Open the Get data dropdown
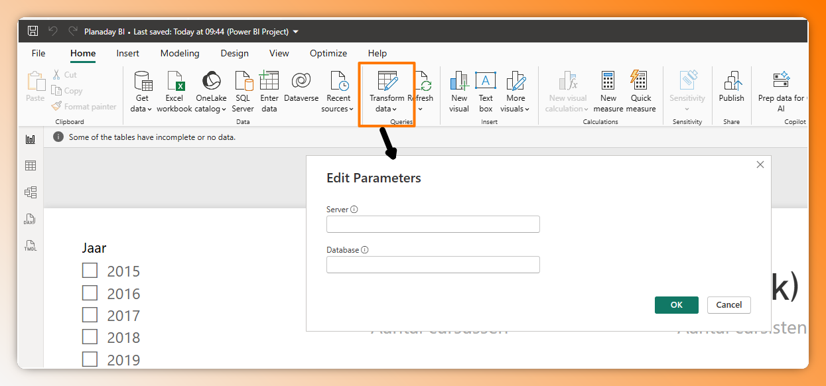The image size is (826, 386). [141, 92]
